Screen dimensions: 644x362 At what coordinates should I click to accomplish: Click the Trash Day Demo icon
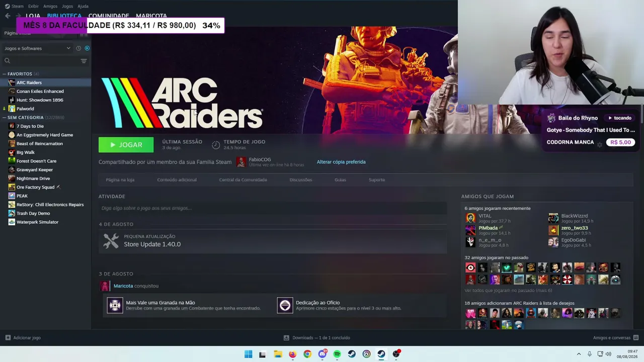point(12,213)
